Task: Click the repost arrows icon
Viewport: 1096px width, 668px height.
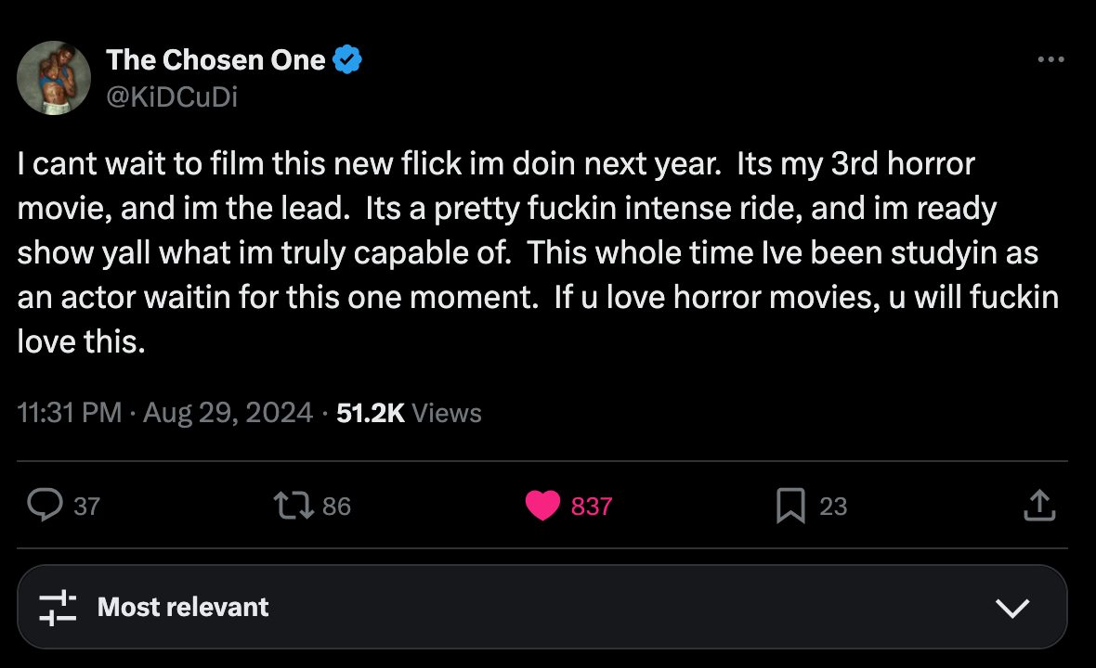Action: [x=294, y=506]
